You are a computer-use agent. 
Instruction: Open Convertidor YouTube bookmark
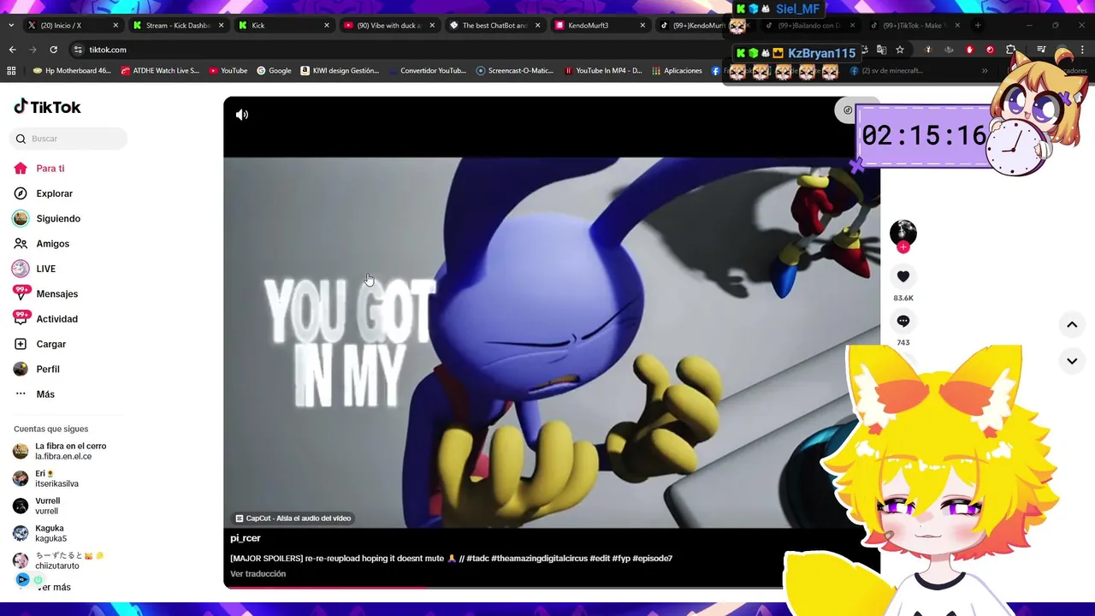(x=427, y=71)
